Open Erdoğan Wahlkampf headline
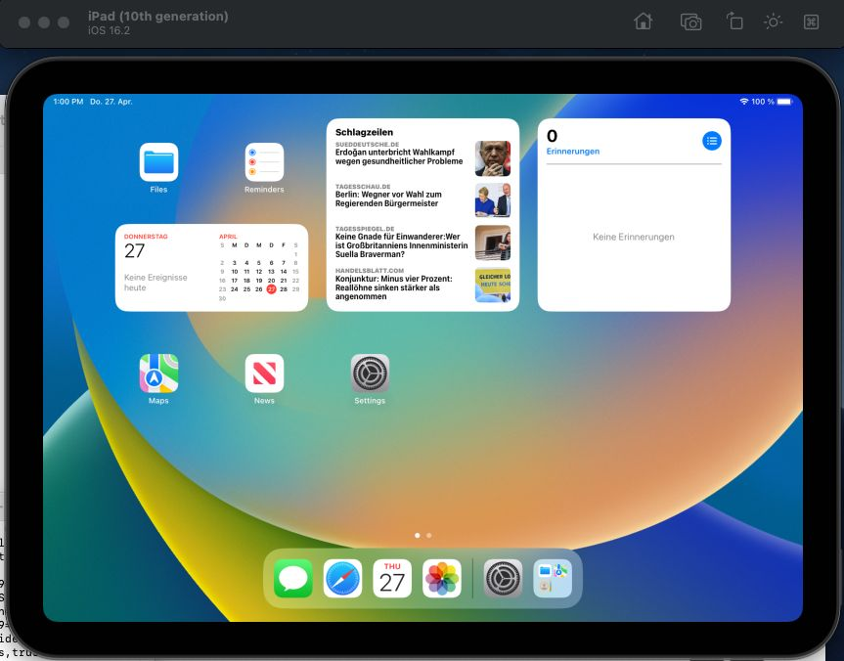844x661 pixels. coord(399,156)
